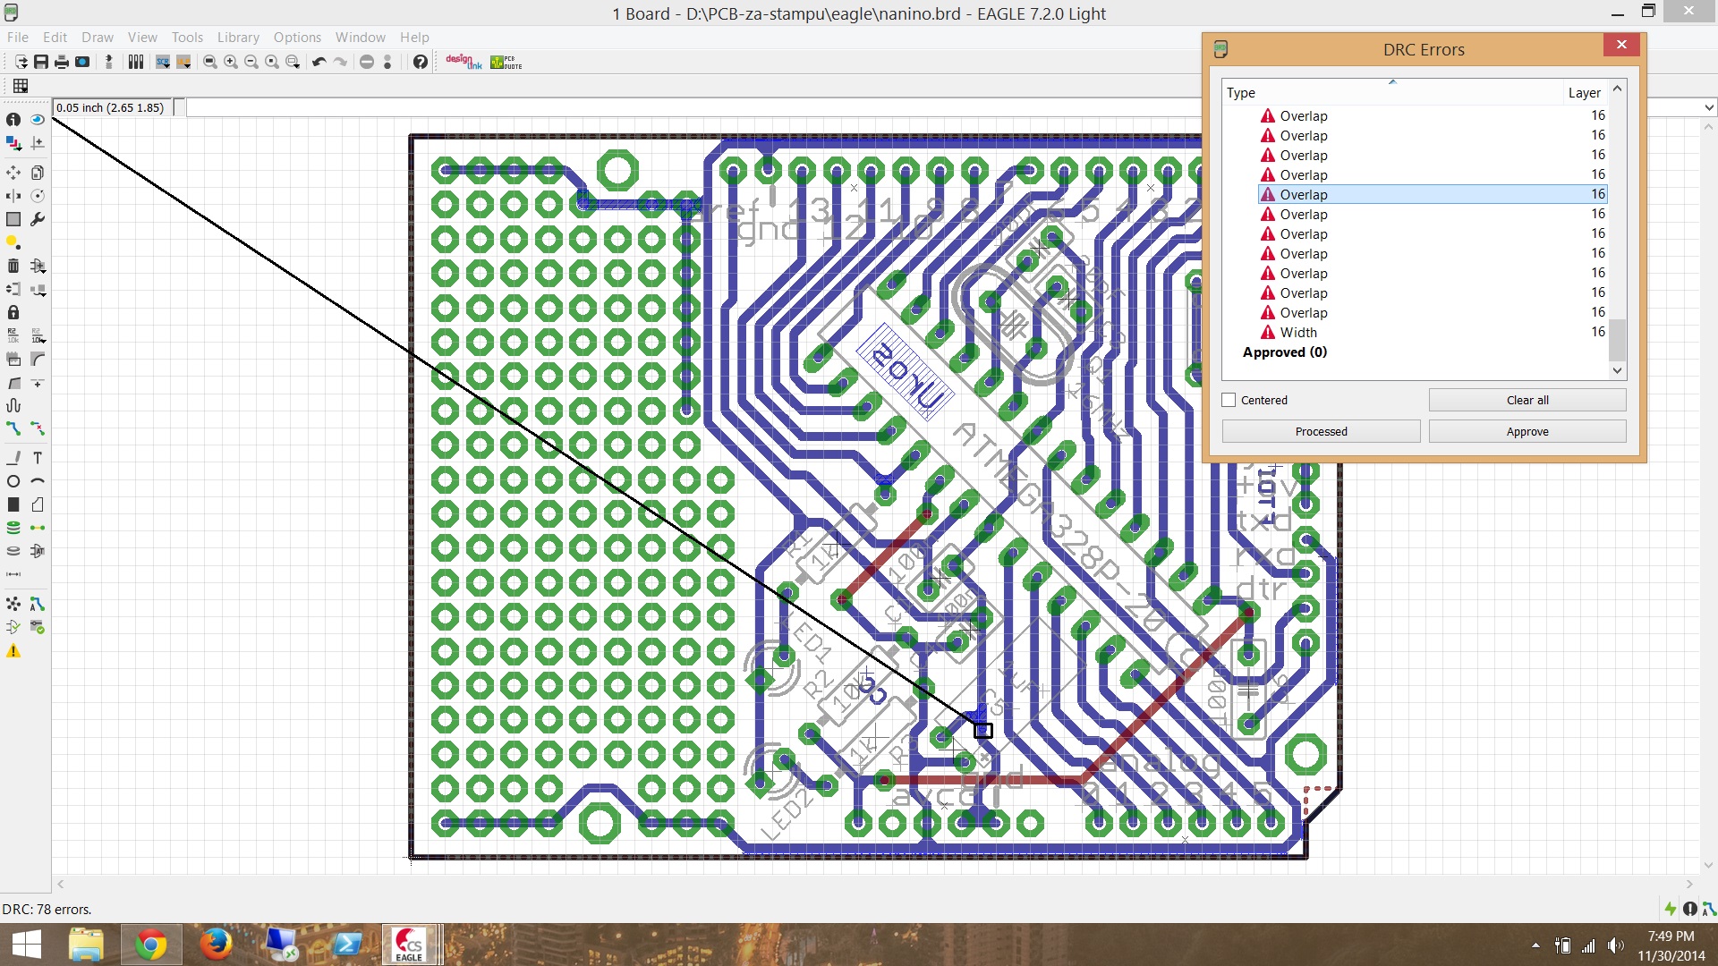The height and width of the screenshot is (966, 1718).
Task: Select the Ratsnest tool icon
Action: coord(13,605)
